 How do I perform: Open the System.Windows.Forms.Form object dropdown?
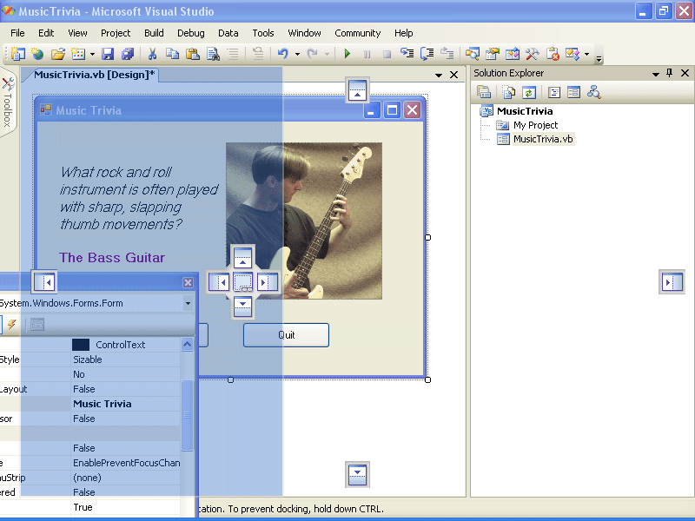[188, 303]
